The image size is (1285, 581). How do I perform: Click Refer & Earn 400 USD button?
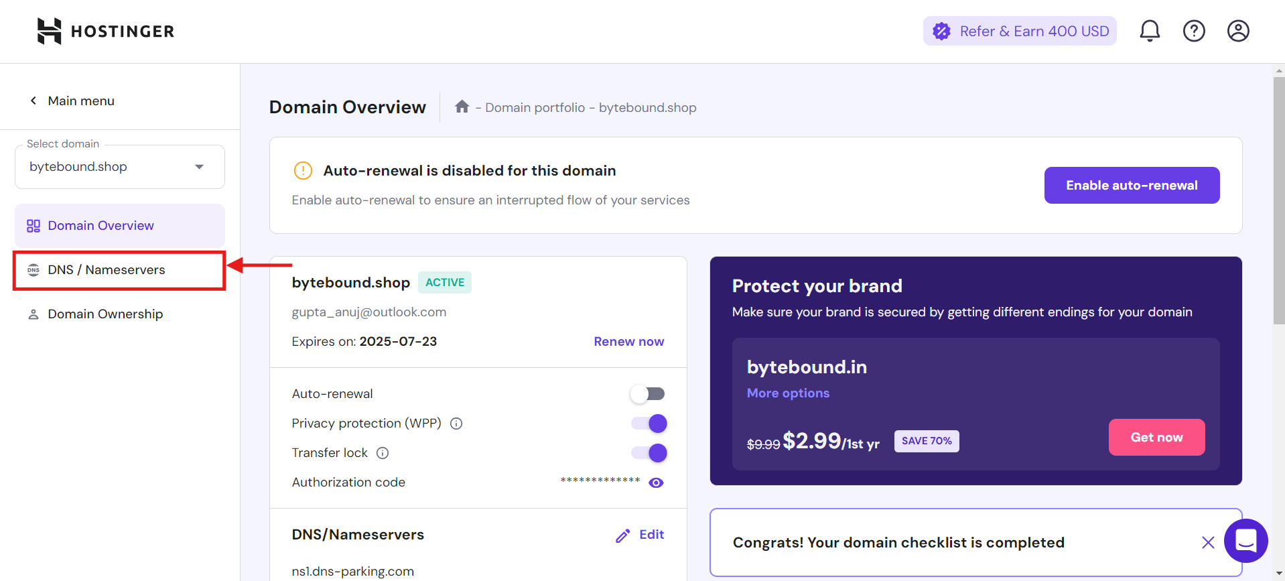[1020, 31]
